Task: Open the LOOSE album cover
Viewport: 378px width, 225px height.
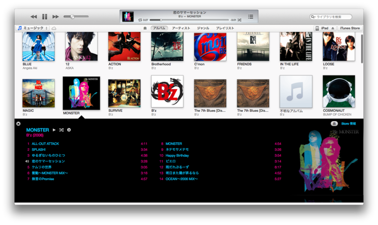Action: coord(339,46)
